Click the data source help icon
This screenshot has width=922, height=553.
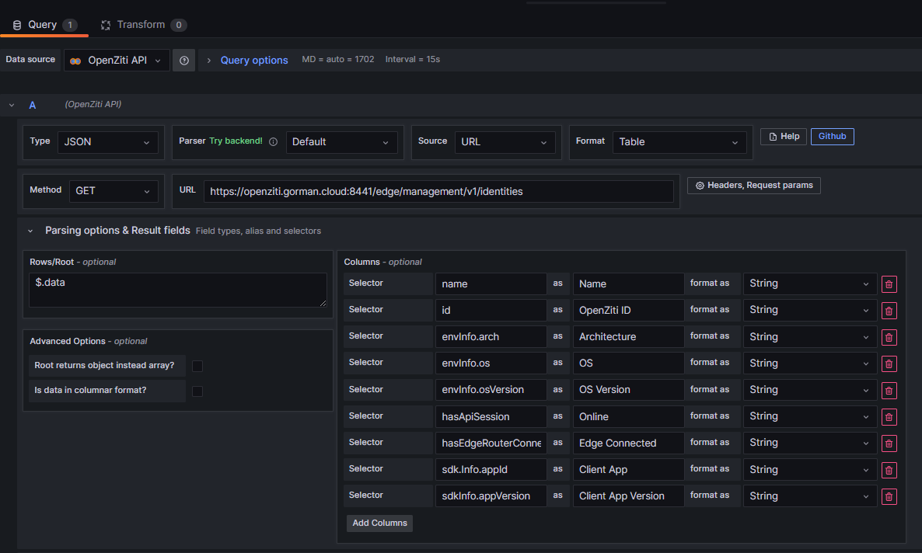(x=183, y=60)
